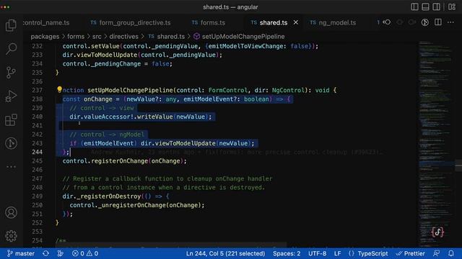Open 'directives' breadcrumb dropdown

pos(123,37)
